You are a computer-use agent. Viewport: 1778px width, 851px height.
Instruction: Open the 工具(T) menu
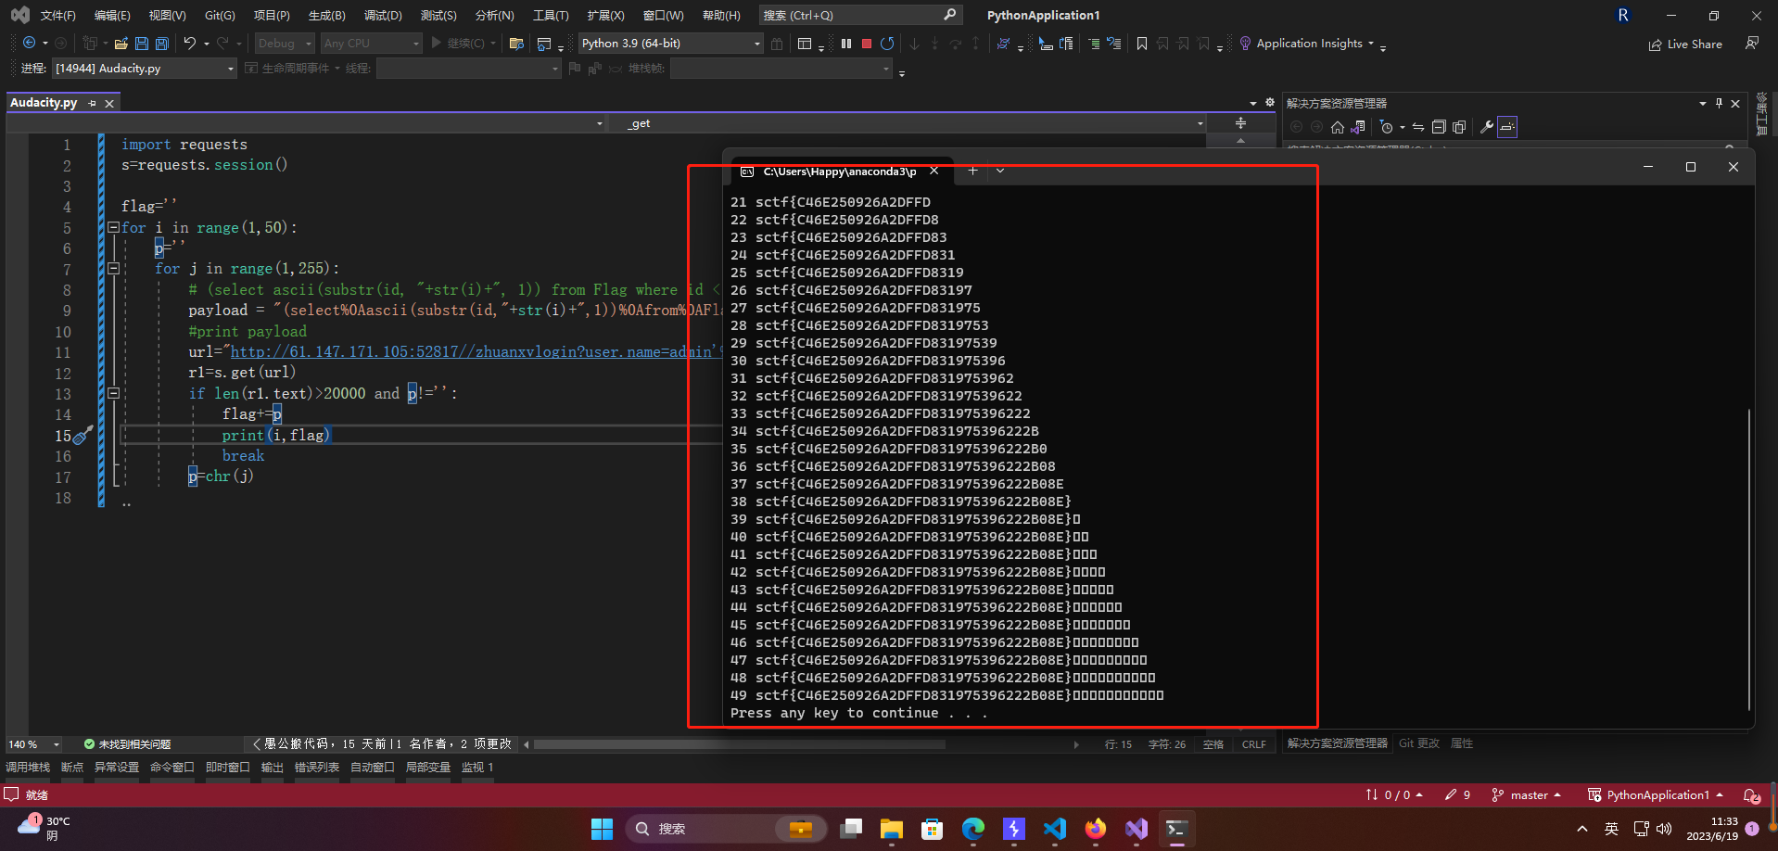pyautogui.click(x=551, y=15)
